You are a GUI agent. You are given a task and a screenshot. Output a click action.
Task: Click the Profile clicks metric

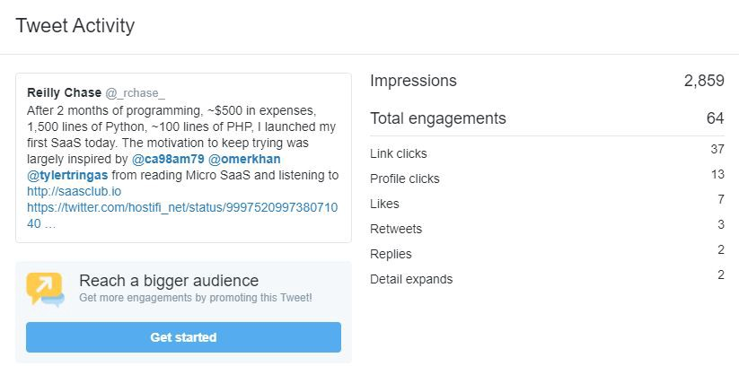point(405,179)
